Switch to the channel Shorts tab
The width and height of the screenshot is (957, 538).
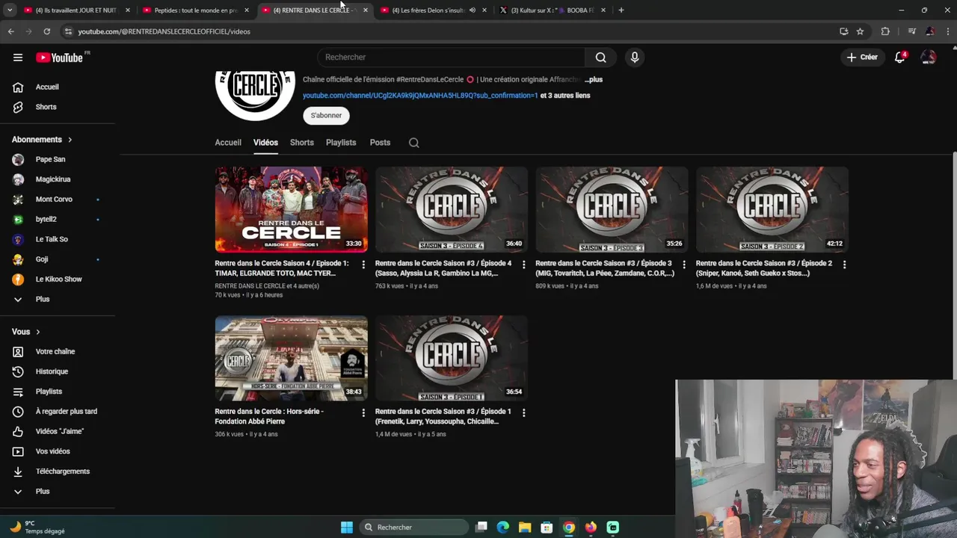point(302,143)
